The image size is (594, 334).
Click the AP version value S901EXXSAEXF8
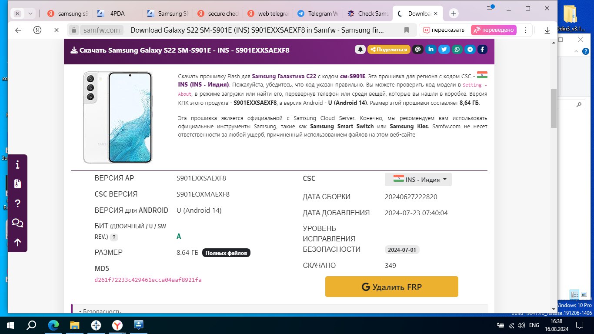pyautogui.click(x=201, y=178)
